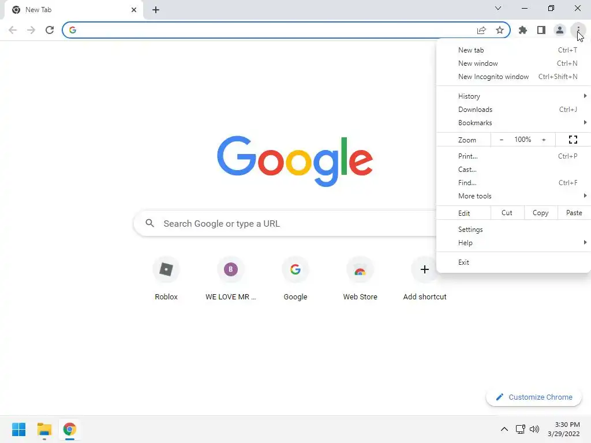This screenshot has height=443, width=591.
Task: Select New window menu entry
Action: coord(513,63)
